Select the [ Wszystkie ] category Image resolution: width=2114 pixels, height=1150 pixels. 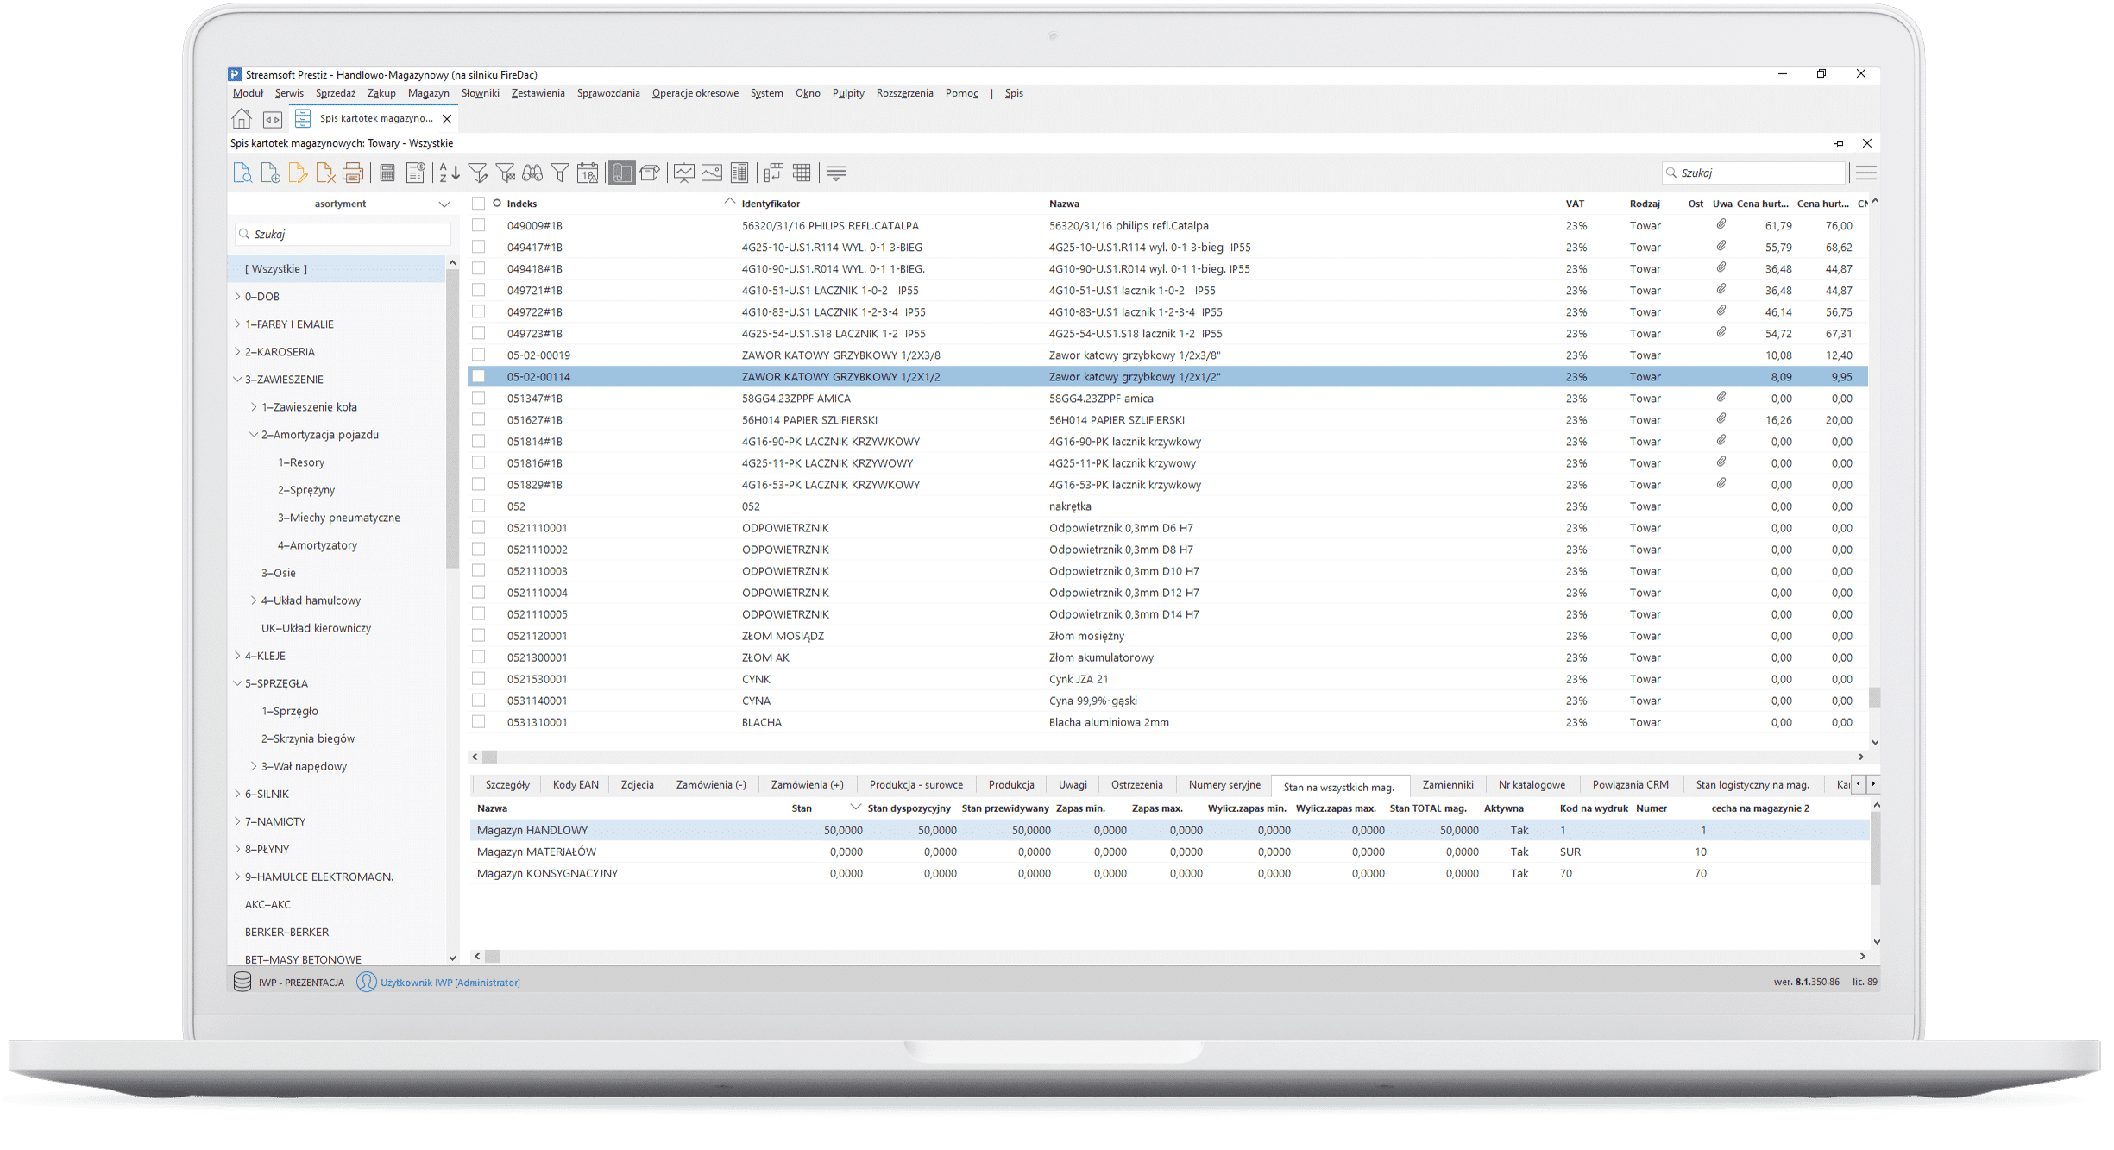(x=337, y=268)
